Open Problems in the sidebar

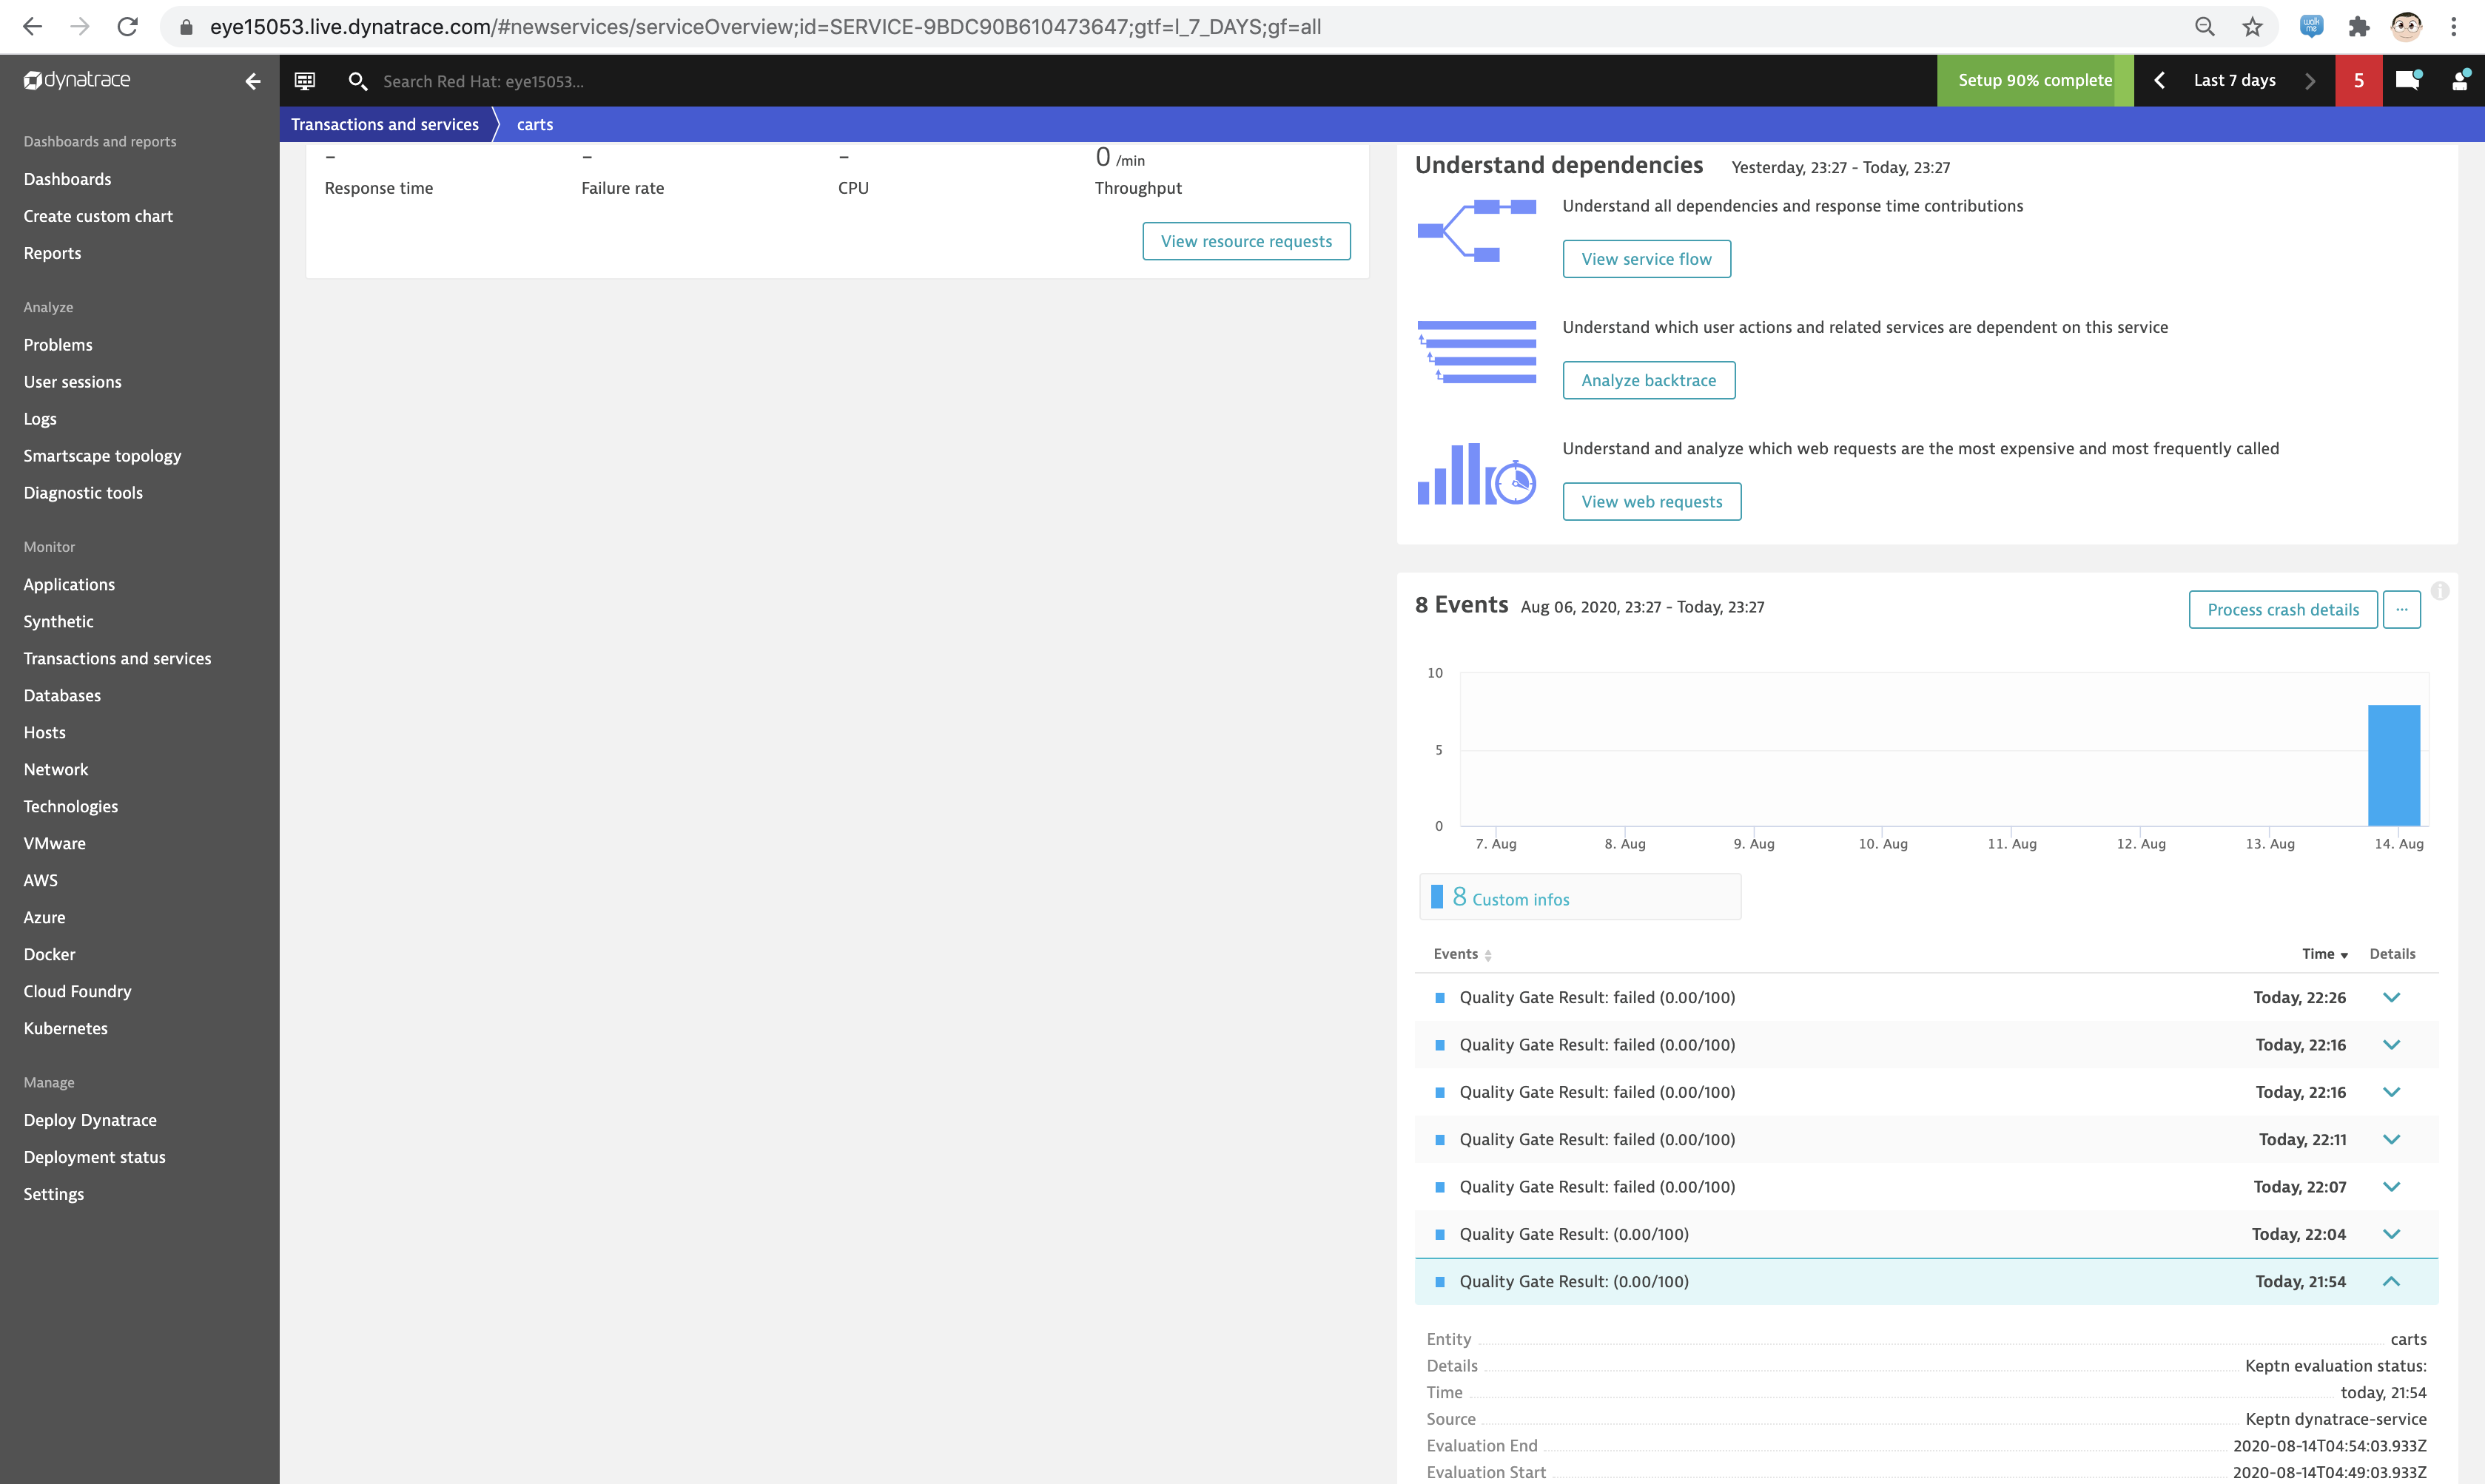[x=58, y=344]
